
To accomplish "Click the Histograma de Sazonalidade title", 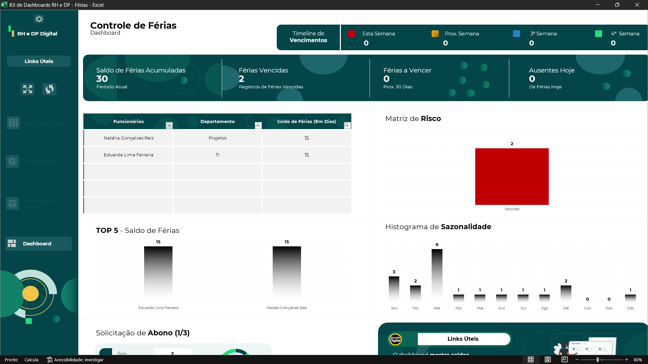I will point(438,227).
